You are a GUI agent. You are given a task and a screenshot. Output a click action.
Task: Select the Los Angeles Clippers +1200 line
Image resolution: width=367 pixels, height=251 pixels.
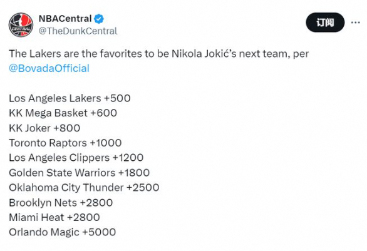pyautogui.click(x=76, y=158)
